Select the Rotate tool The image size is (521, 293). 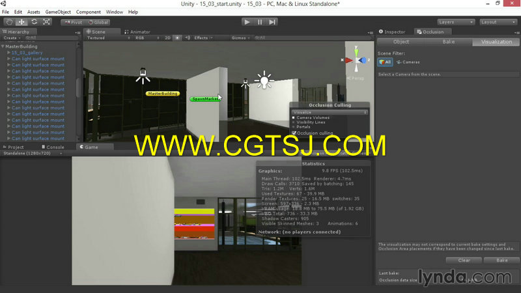click(x=34, y=22)
